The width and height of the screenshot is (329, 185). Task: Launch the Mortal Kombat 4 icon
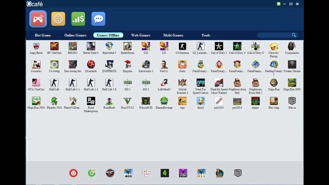[x=182, y=83]
